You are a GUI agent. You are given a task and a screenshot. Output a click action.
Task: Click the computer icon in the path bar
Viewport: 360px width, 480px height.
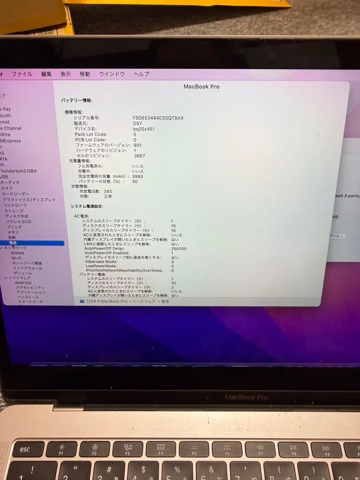pyautogui.click(x=82, y=301)
